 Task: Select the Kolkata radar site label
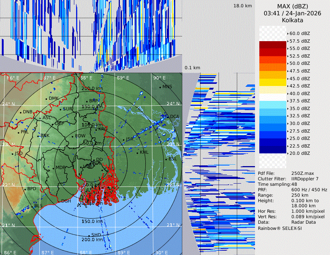coord(292,20)
